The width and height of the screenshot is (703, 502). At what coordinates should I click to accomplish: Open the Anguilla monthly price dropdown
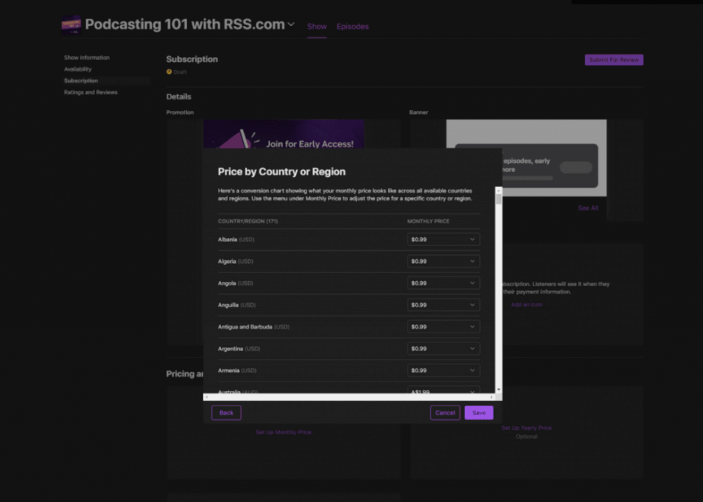click(x=443, y=305)
